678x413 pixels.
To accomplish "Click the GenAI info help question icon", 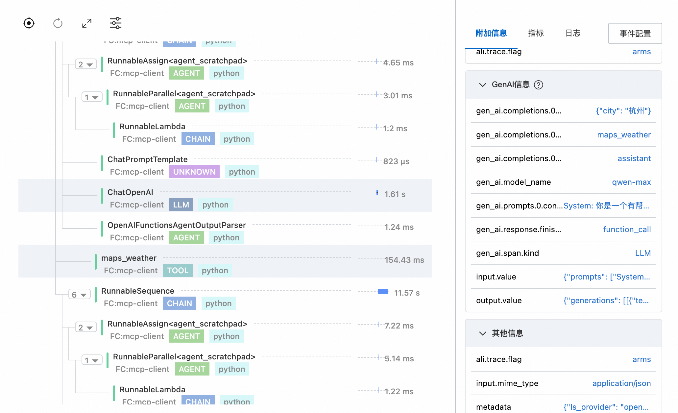I will point(539,85).
